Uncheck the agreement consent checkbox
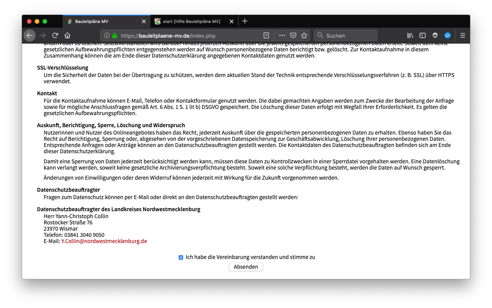The width and height of the screenshot is (492, 308). (x=181, y=257)
